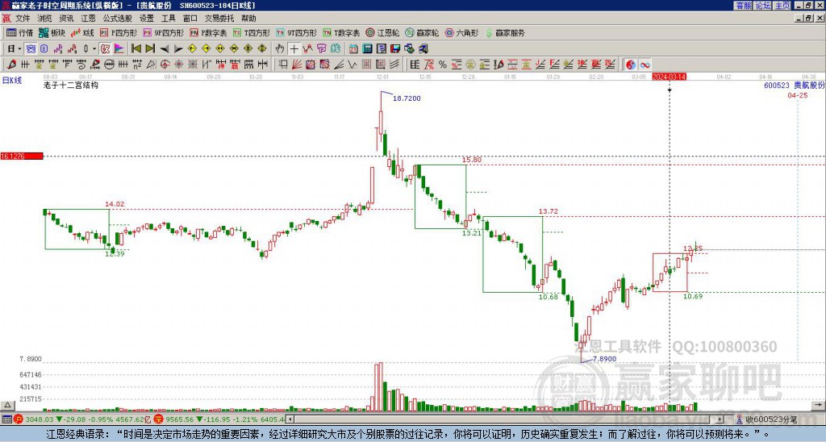The image size is (826, 442).
Task: Jump to first bar icon
Action: pyautogui.click(x=136, y=49)
